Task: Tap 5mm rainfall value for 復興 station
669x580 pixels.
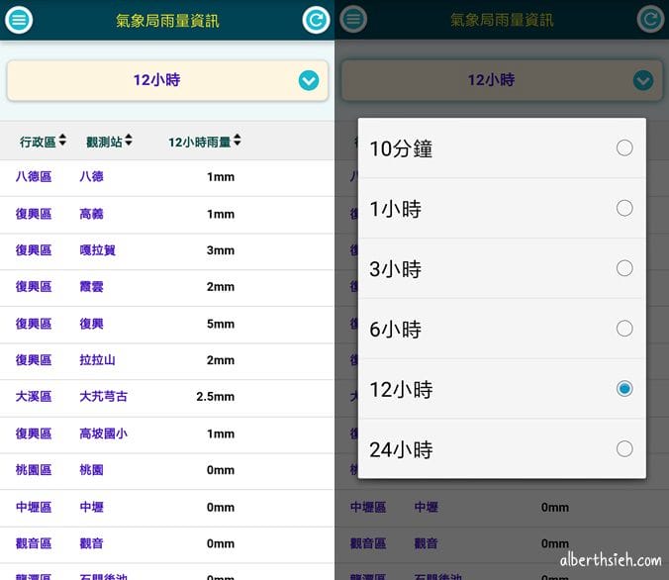Action: pos(221,324)
